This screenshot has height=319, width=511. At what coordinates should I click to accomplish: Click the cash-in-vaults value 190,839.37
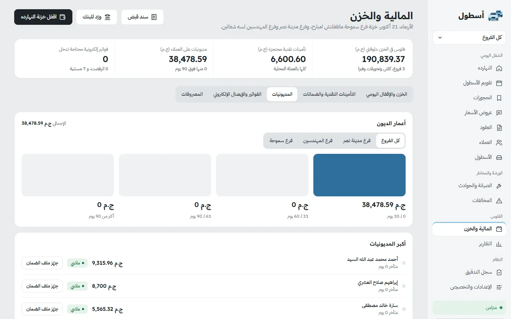(383, 59)
